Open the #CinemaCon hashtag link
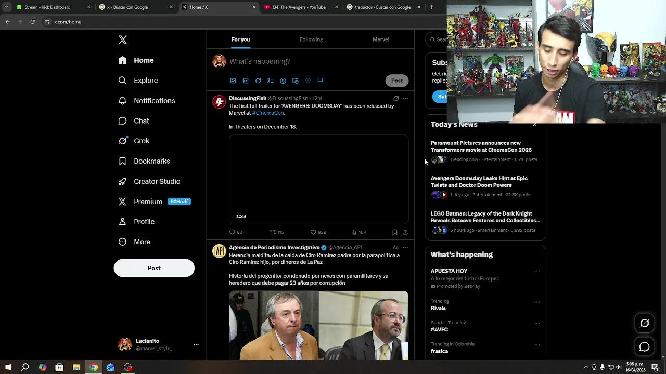 tap(268, 113)
